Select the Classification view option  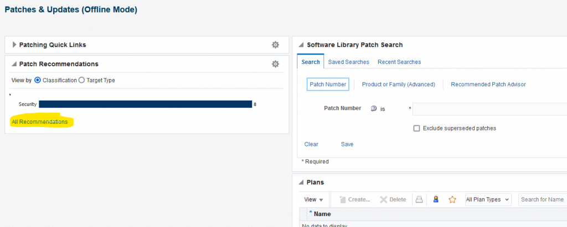click(38, 80)
